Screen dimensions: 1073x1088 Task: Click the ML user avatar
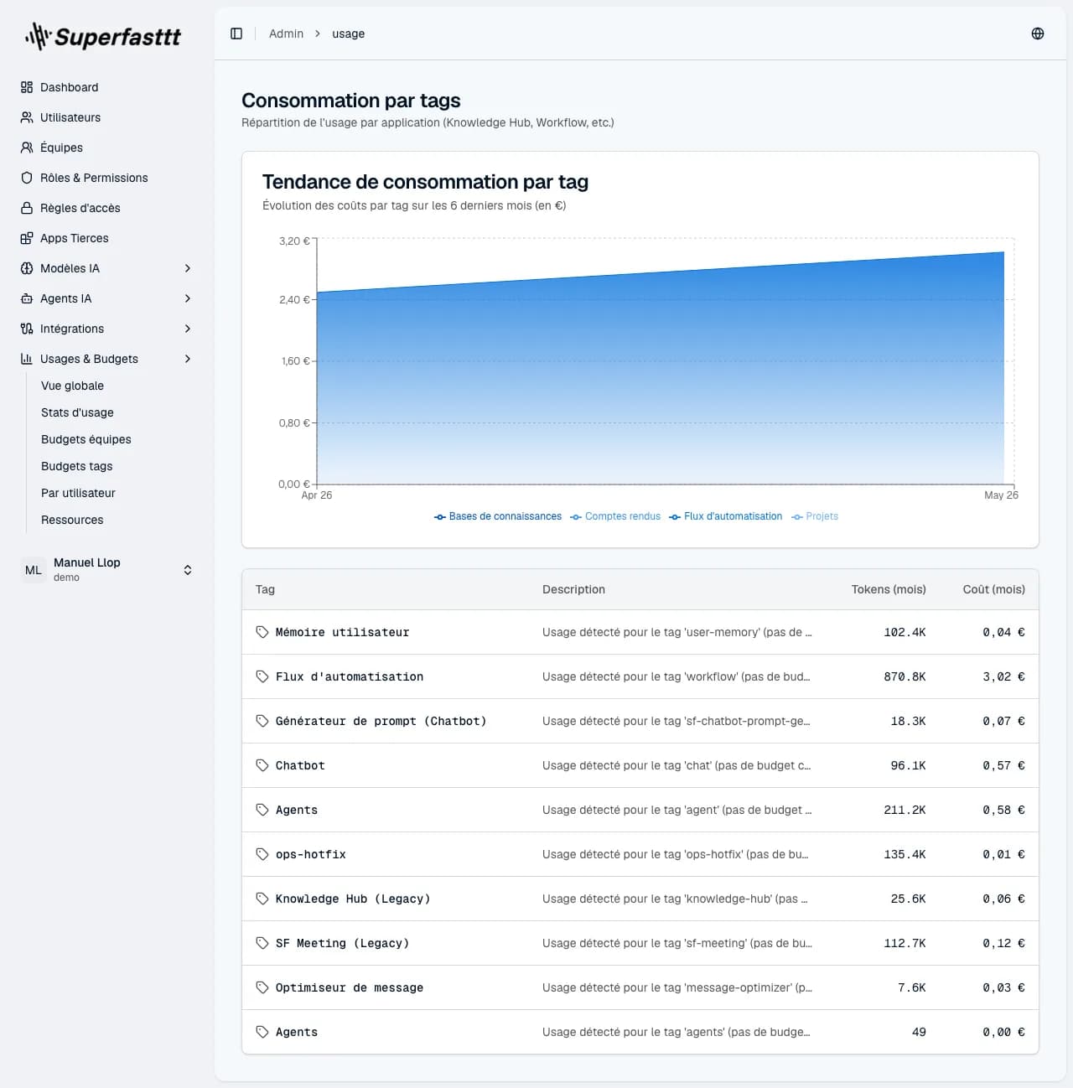tap(34, 570)
